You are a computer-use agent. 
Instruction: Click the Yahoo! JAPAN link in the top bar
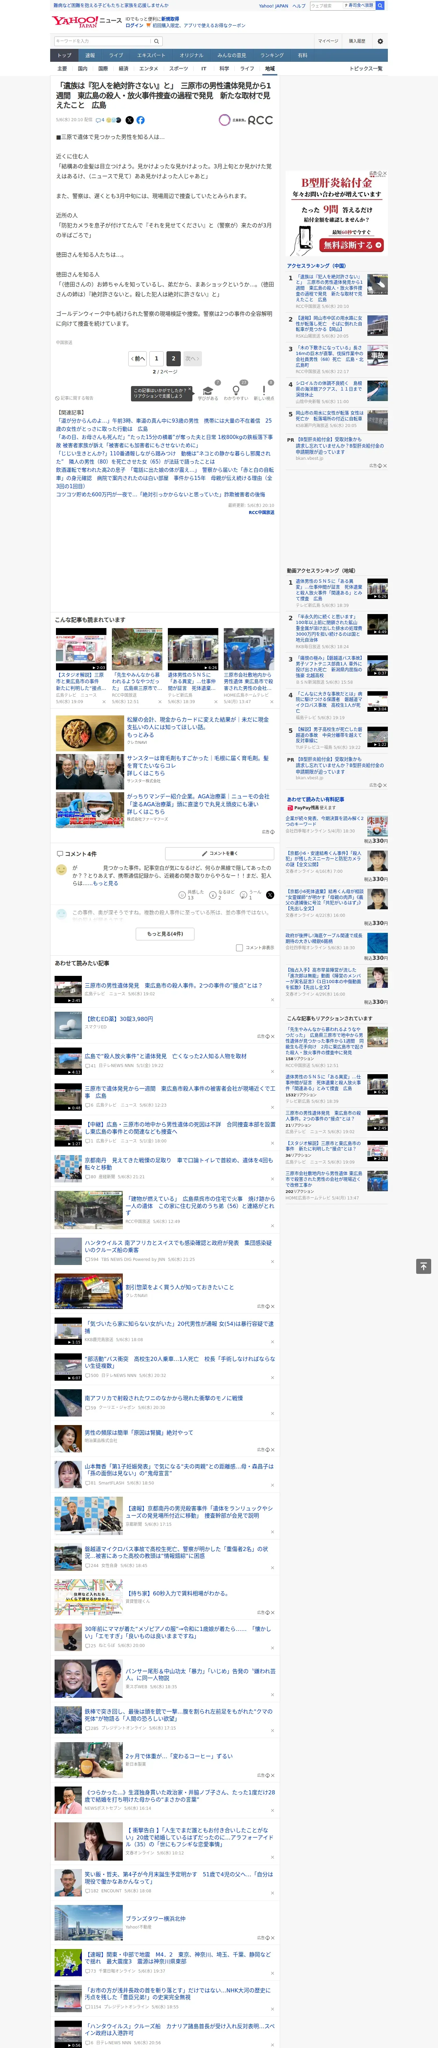coord(274,5)
